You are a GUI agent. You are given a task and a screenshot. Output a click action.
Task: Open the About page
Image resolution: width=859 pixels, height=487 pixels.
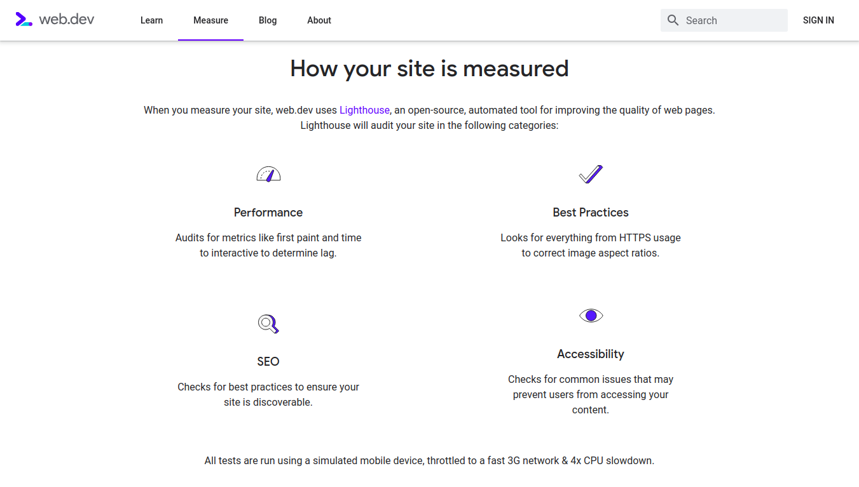tap(319, 20)
